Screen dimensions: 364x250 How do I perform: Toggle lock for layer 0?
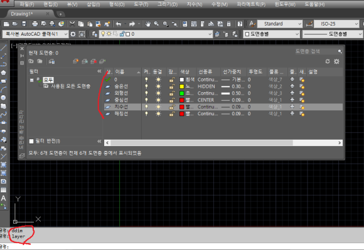click(x=172, y=80)
